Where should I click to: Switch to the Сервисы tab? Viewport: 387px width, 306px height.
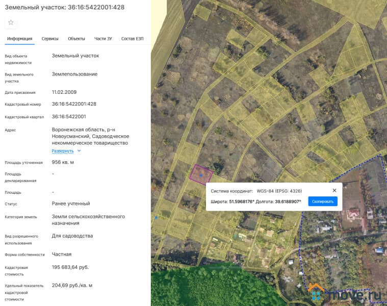[50, 39]
